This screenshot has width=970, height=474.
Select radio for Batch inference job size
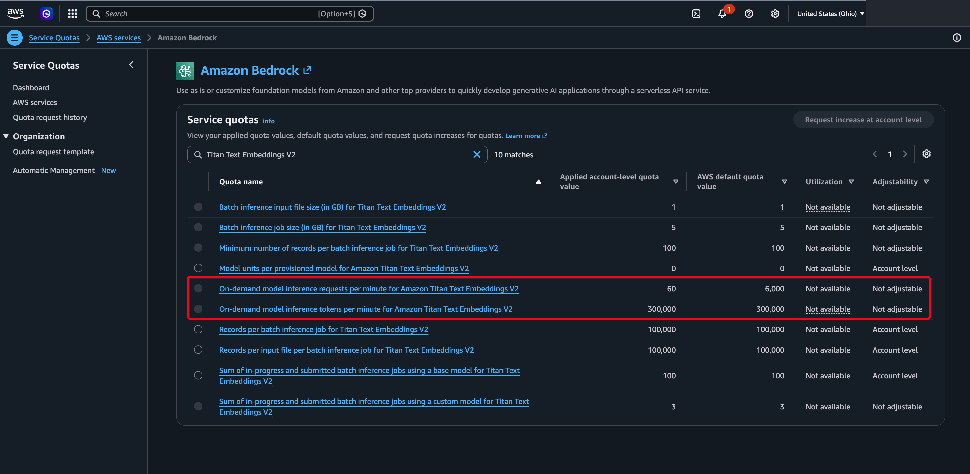pyautogui.click(x=198, y=227)
